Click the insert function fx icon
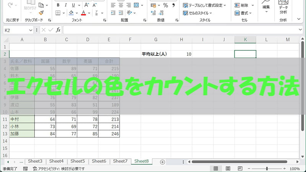Viewport: 306px width, 172px height. pyautogui.click(x=58, y=30)
